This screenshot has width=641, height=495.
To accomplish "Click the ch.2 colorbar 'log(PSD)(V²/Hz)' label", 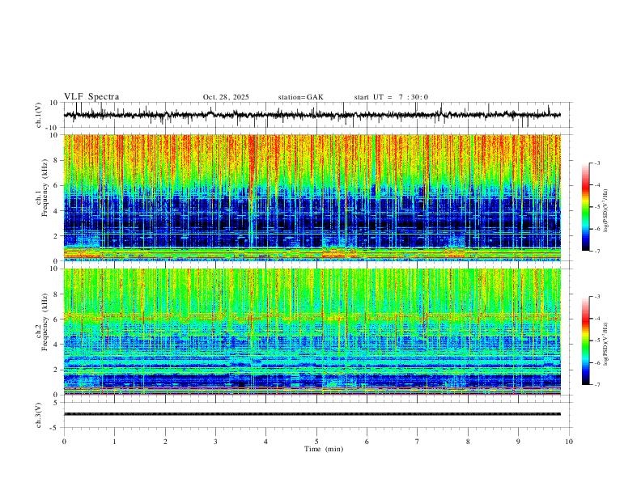I will pos(606,345).
